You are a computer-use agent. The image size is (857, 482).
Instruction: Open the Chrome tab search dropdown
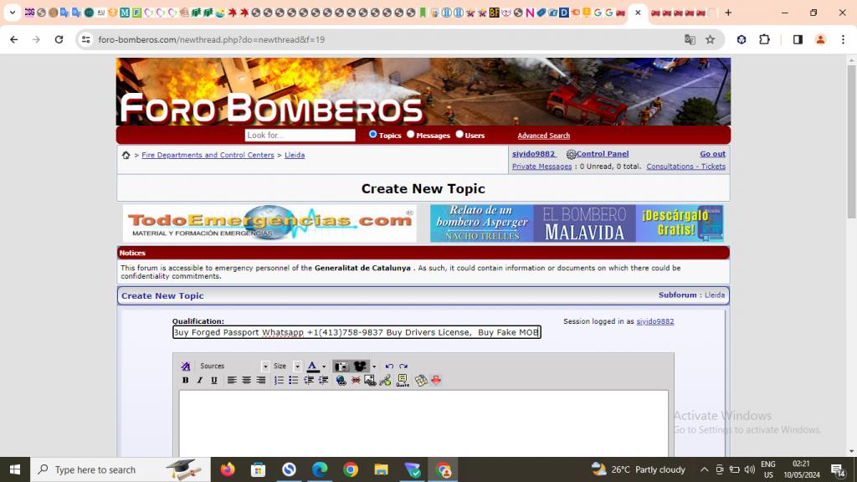12,13
